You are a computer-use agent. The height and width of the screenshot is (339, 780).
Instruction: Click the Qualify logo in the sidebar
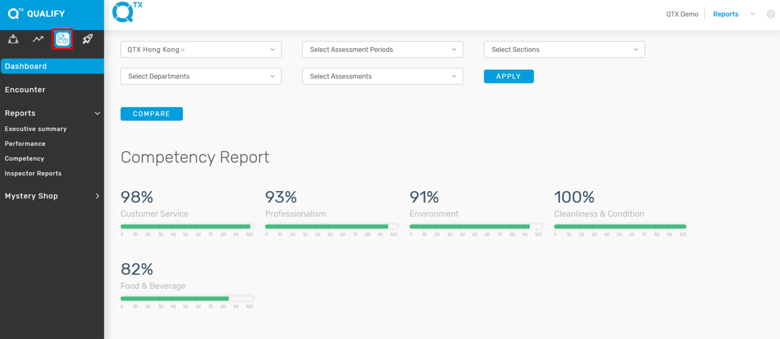click(36, 14)
